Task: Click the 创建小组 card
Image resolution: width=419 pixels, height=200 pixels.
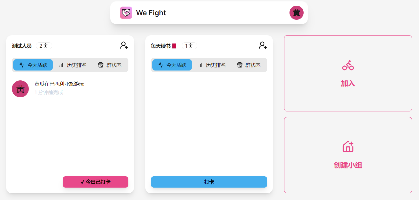Action: pyautogui.click(x=348, y=155)
